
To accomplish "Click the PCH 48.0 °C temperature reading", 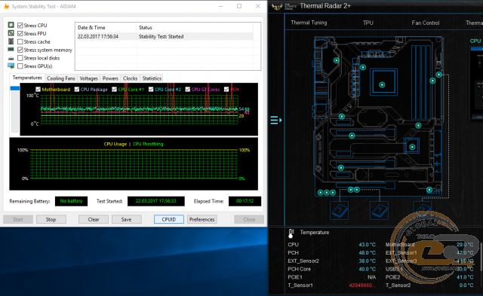I will pyautogui.click(x=368, y=252).
